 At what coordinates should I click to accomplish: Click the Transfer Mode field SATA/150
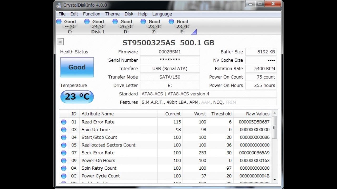[170, 77]
